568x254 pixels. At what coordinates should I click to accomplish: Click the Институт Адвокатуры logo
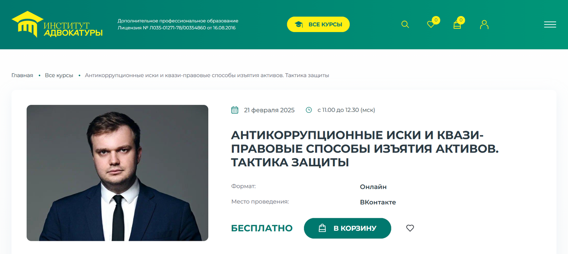tap(57, 25)
